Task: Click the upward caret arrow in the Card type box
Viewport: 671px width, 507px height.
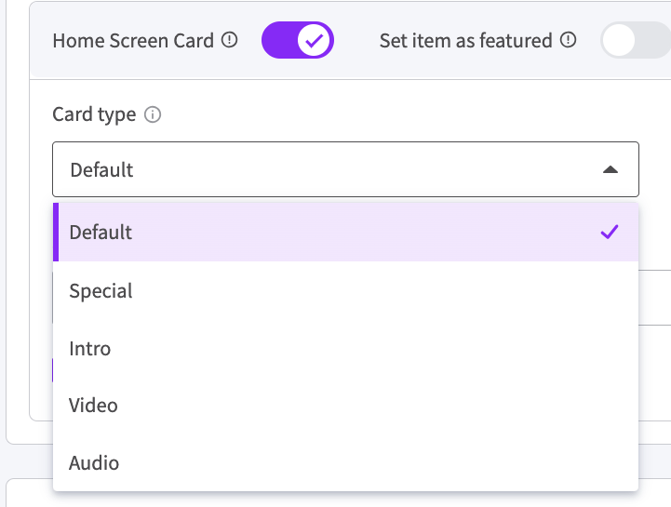Action: (x=610, y=169)
